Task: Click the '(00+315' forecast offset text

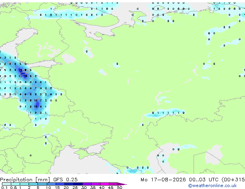Action: tap(233, 180)
